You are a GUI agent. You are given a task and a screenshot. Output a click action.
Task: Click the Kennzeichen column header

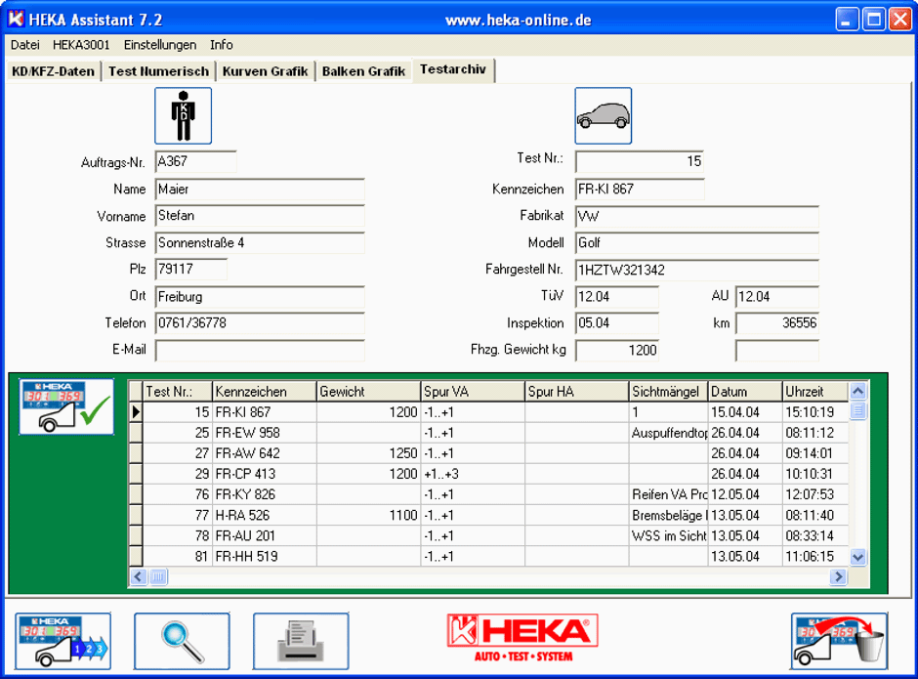click(264, 392)
